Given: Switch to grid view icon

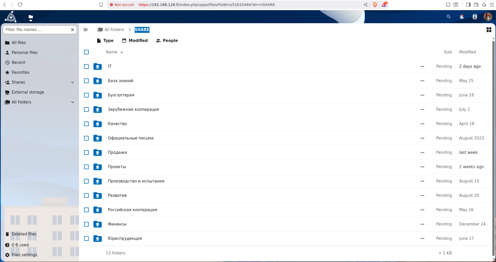Looking at the screenshot, I should [x=489, y=30].
